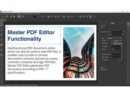Open the Edit menu

tap(5, 14)
